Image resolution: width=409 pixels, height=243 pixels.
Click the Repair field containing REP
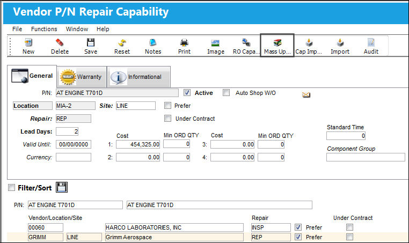74,119
